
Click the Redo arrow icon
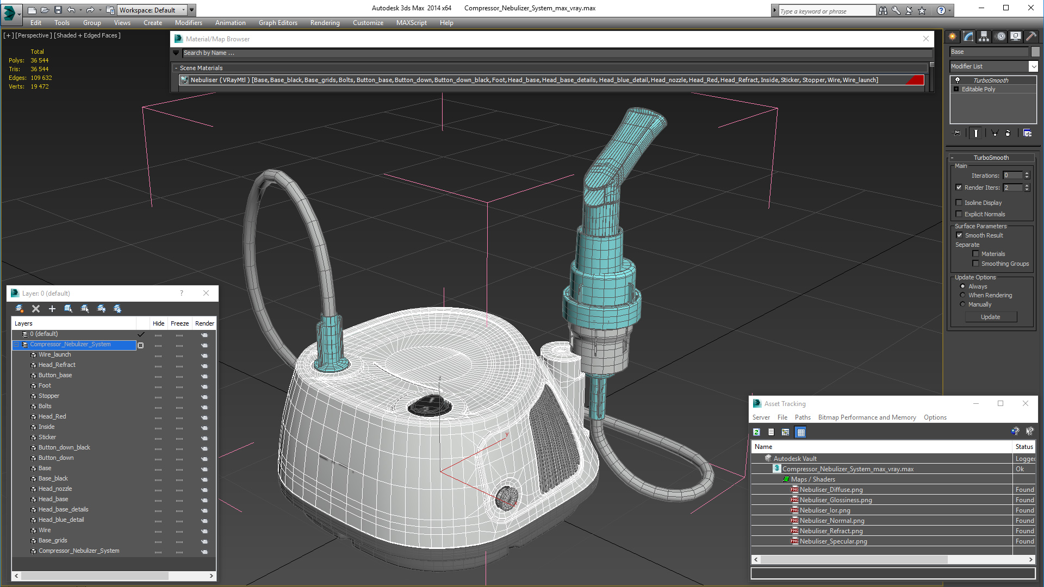90,10
